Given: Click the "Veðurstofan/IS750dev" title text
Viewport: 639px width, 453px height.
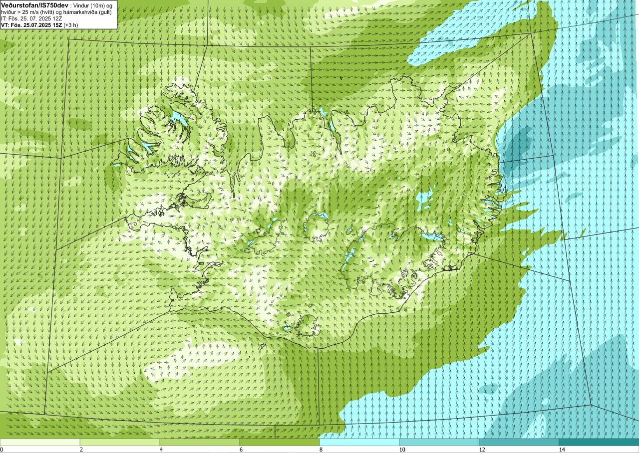Looking at the screenshot, I should pyautogui.click(x=34, y=4).
